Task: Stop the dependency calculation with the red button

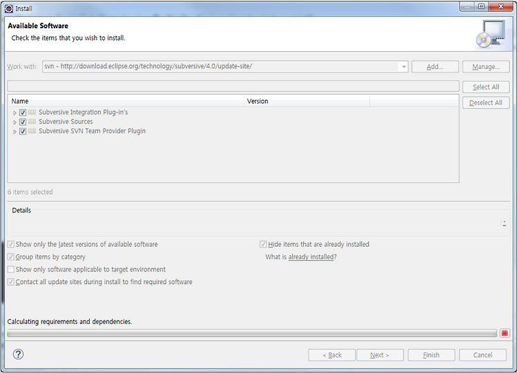Action: point(504,333)
